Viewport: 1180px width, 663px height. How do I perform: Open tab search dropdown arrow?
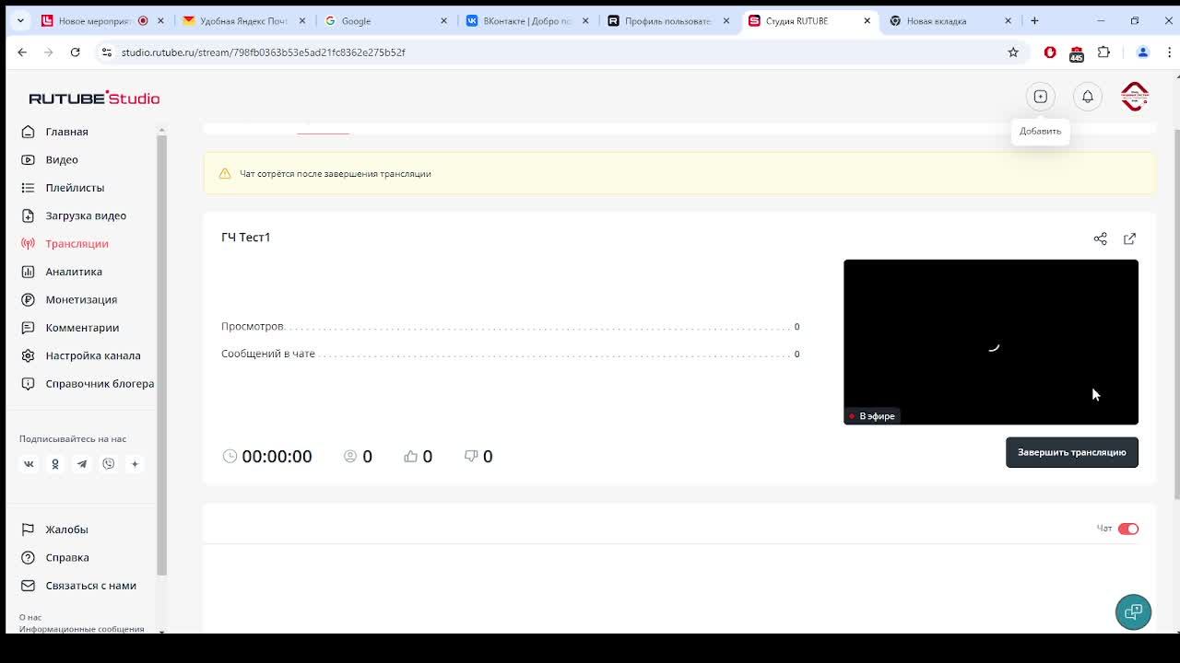[x=20, y=20]
